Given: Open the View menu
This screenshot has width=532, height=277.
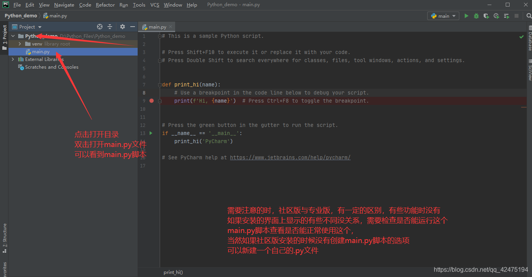Looking at the screenshot, I should (44, 5).
